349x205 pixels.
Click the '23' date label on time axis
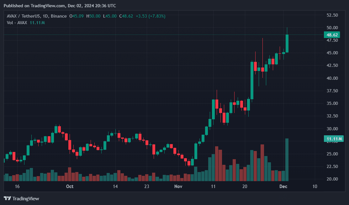(146, 186)
